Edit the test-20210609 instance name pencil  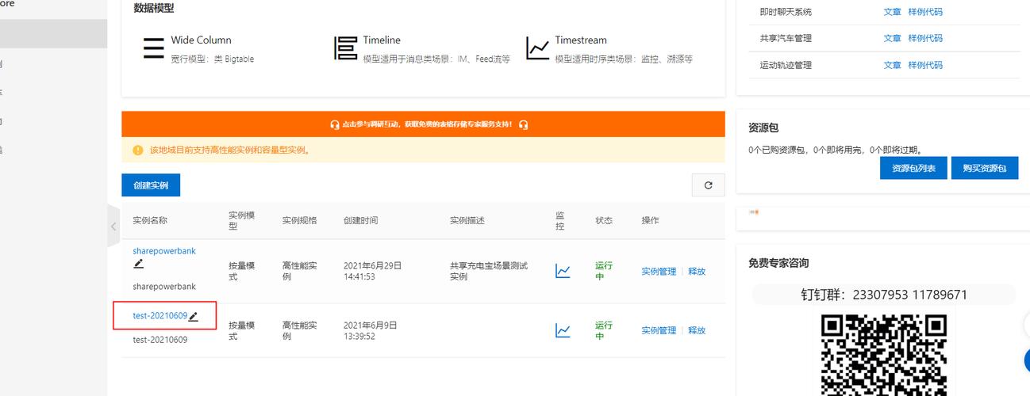[193, 316]
